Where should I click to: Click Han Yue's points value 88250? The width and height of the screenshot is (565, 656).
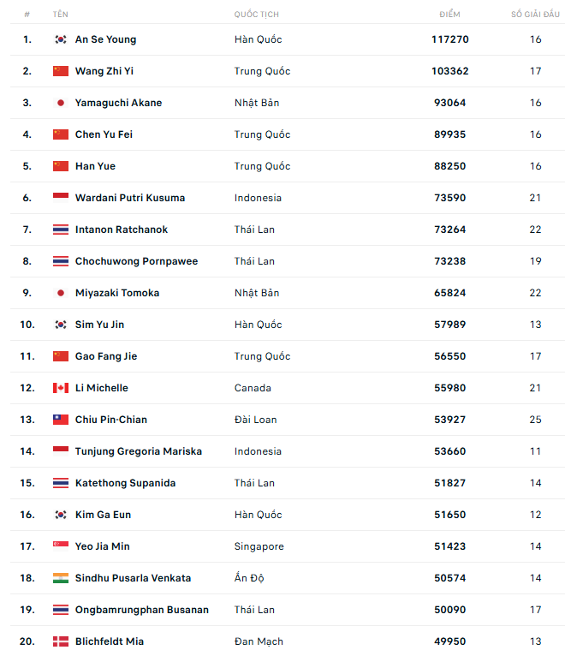[x=450, y=166]
